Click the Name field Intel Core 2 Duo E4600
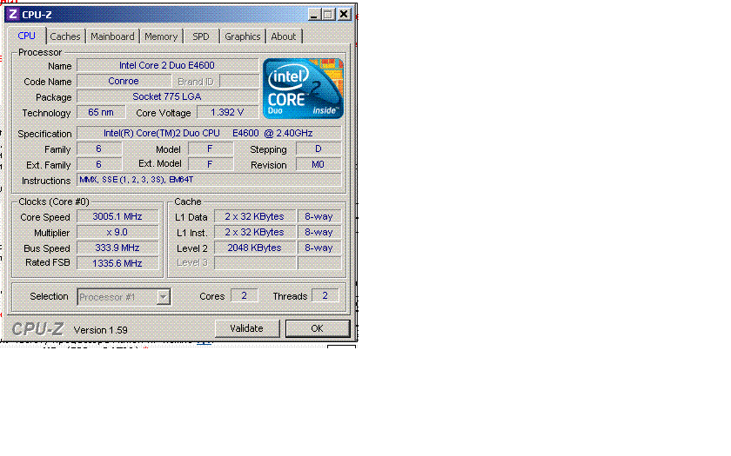Viewport: 731px width, 456px height. [x=167, y=65]
